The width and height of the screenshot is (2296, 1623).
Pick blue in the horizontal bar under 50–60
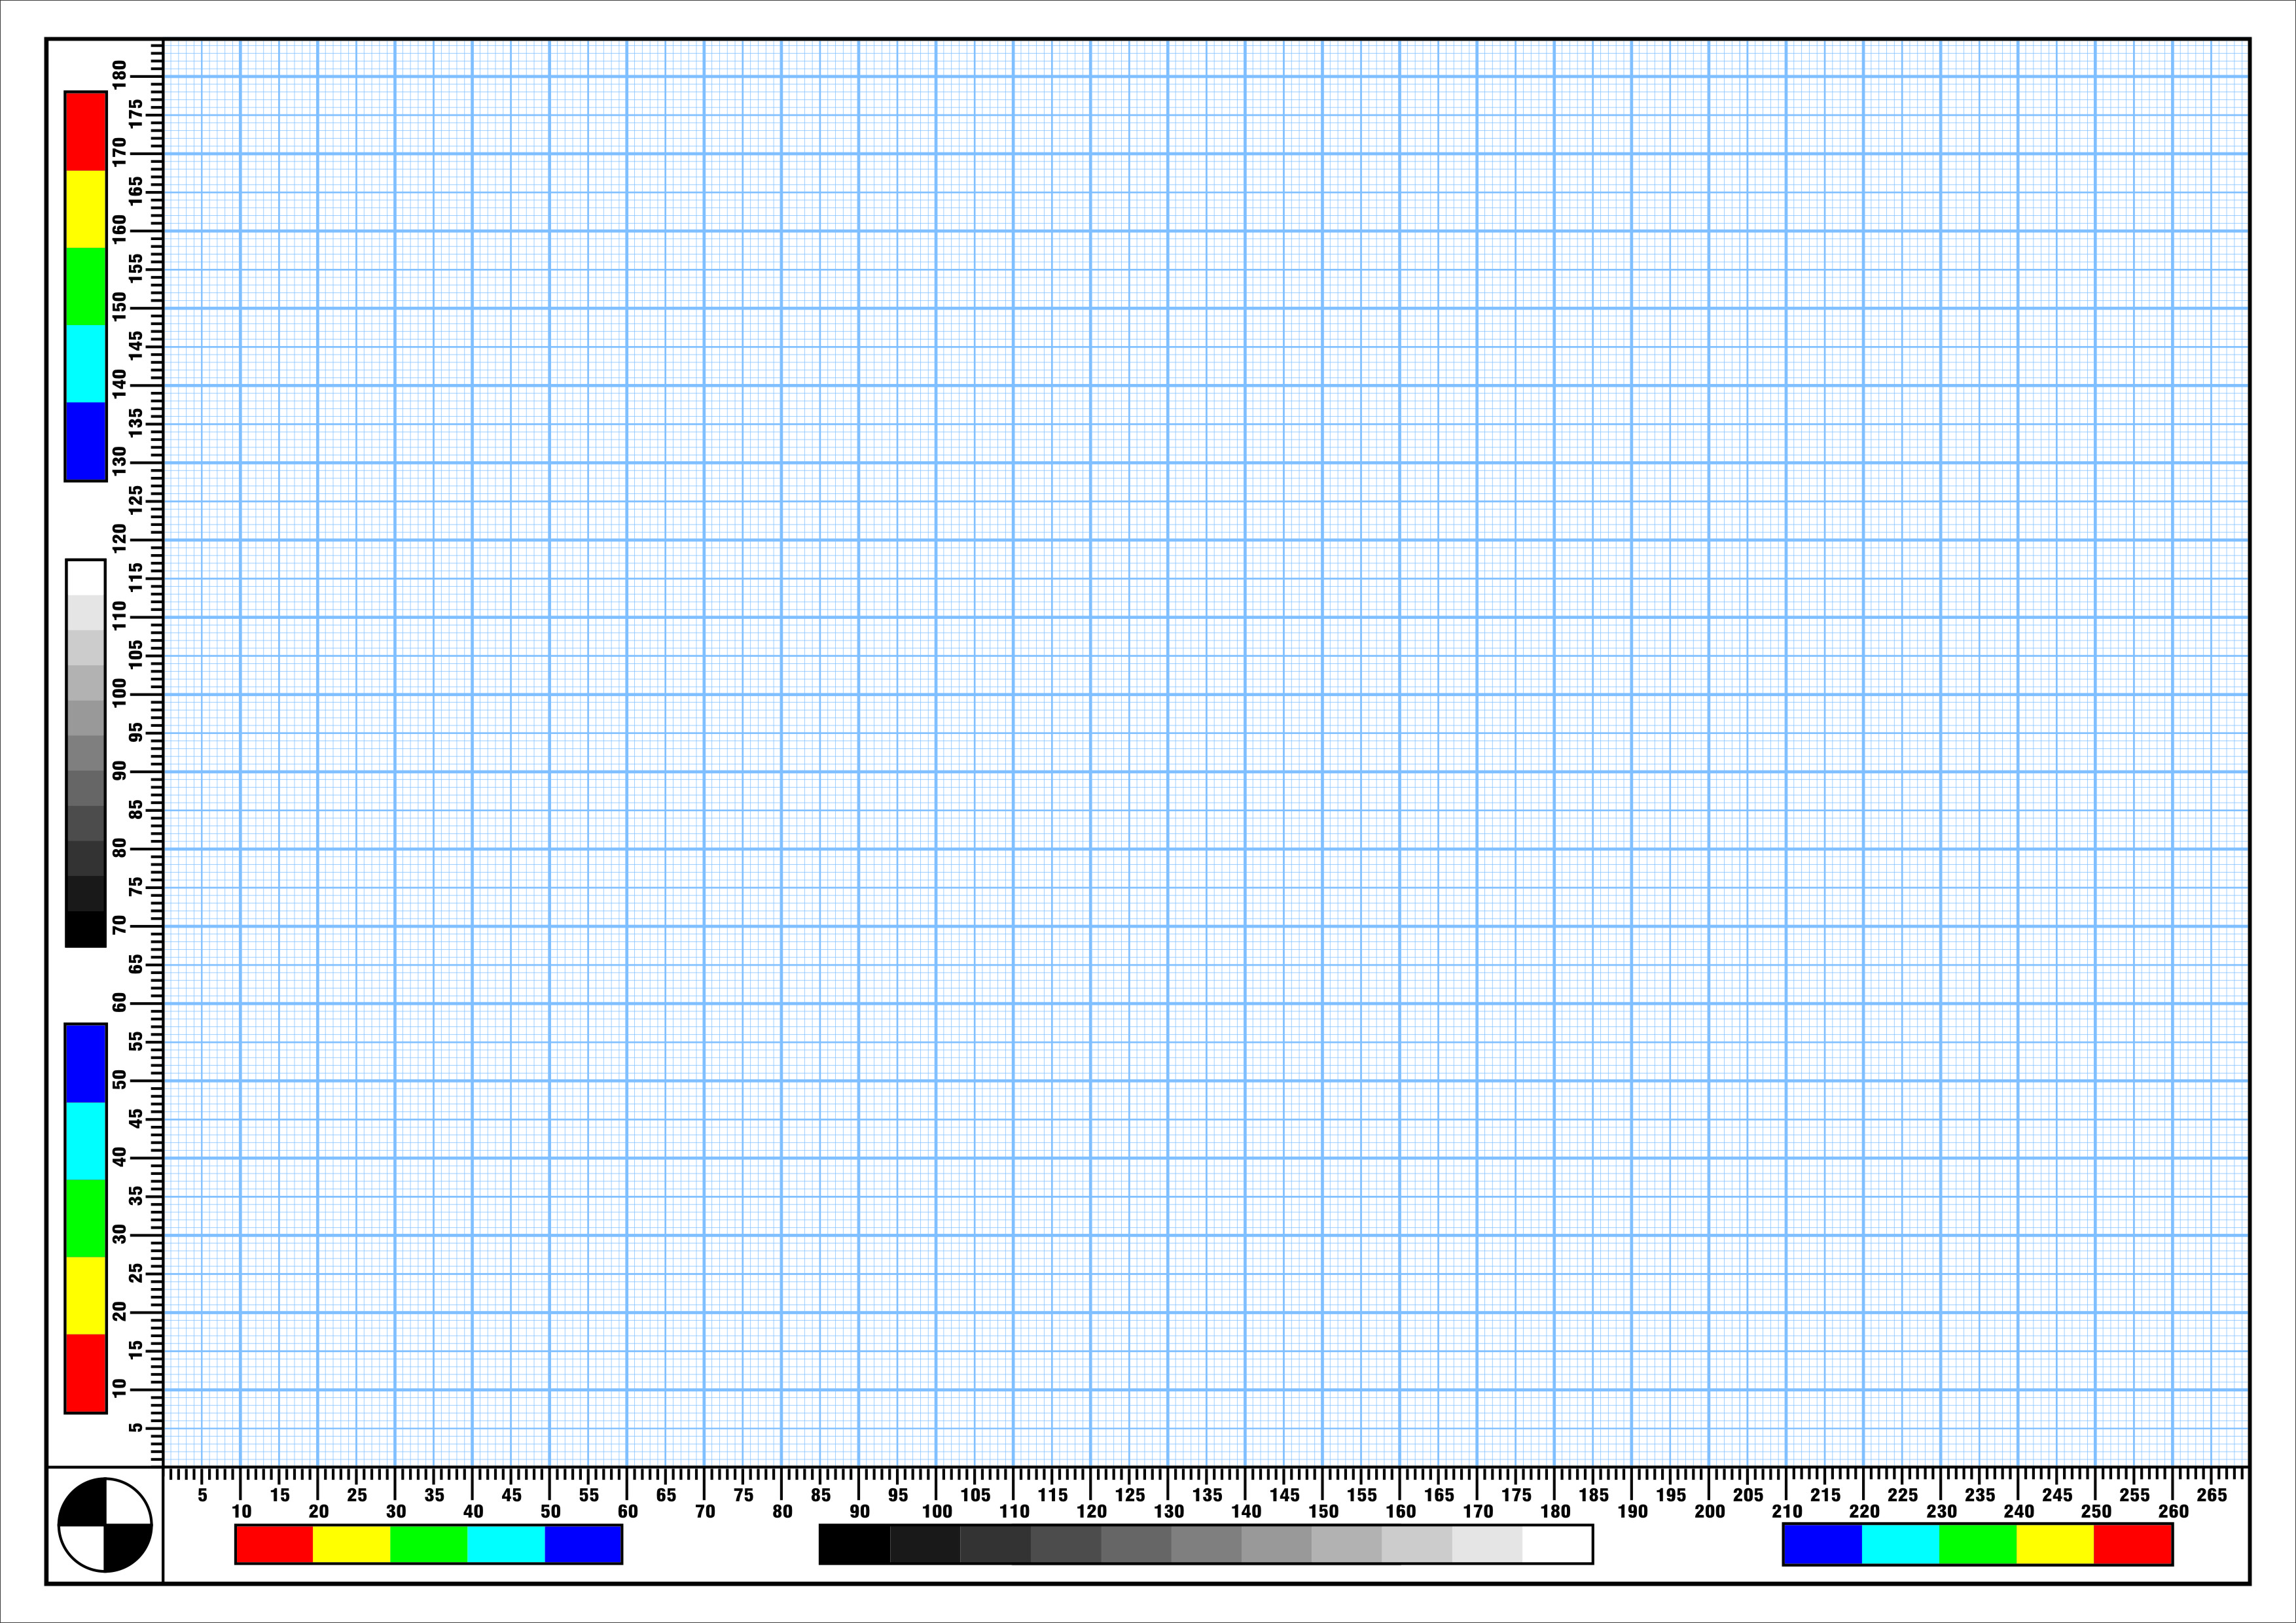[583, 1544]
